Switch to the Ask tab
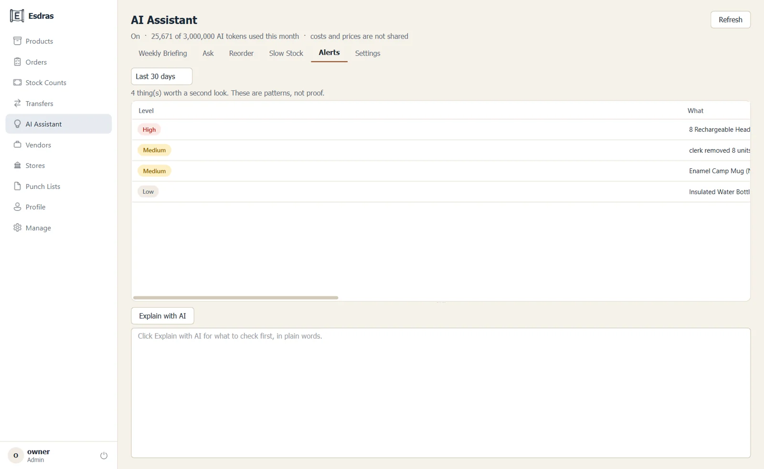This screenshot has width=764, height=469. (208, 53)
